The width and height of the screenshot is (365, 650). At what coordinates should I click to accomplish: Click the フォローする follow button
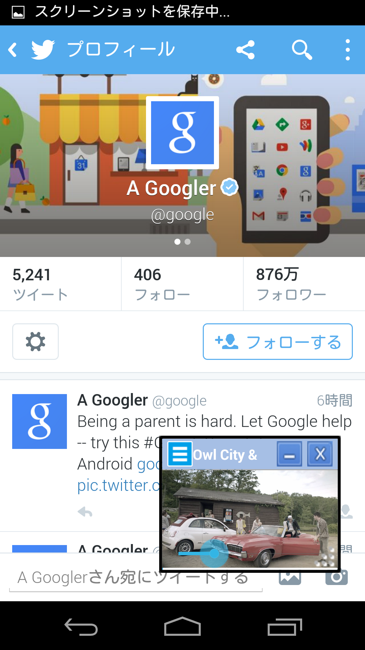[x=278, y=342]
